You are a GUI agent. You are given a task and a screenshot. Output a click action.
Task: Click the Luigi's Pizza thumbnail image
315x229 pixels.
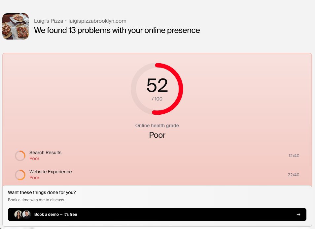coord(16,26)
